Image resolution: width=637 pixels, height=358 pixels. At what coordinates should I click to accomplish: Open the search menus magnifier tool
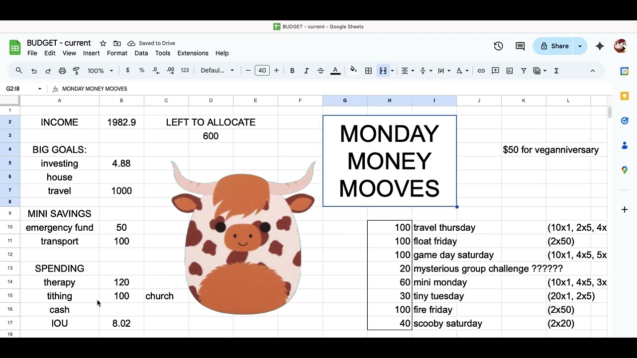(19, 71)
